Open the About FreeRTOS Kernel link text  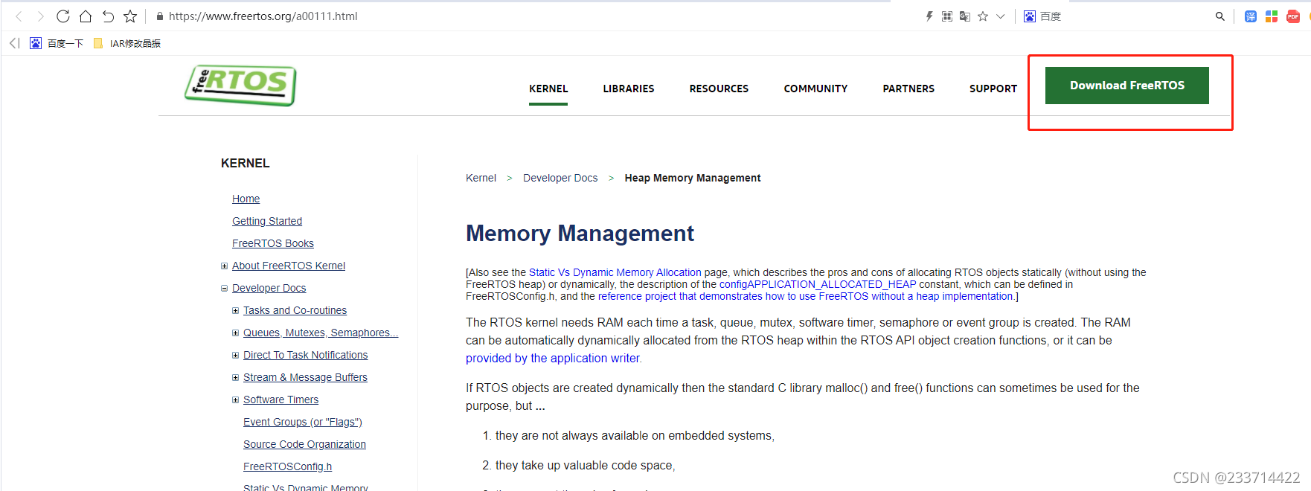pos(289,266)
